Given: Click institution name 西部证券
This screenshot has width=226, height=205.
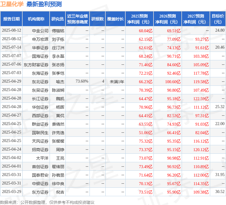Looking at the screenshot, I should pyautogui.click(x=40, y=115).
